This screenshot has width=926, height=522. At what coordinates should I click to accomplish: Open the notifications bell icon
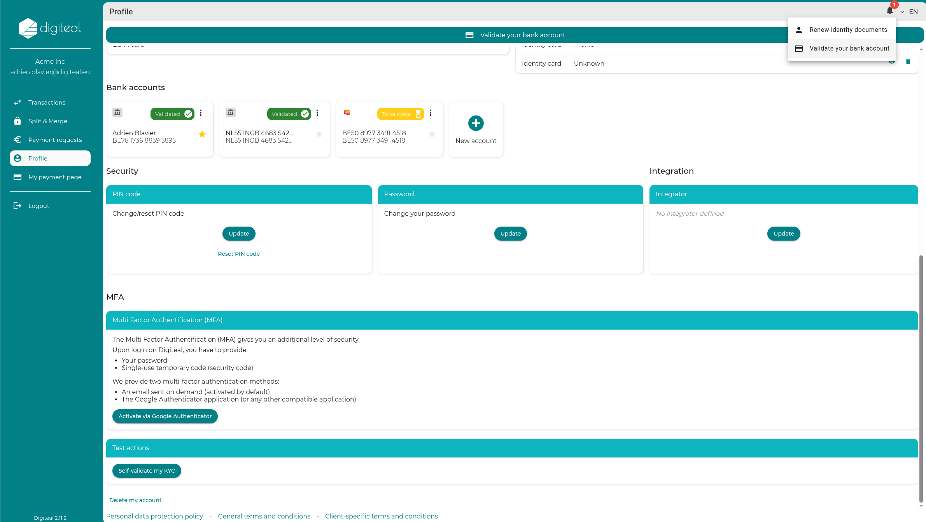889,11
